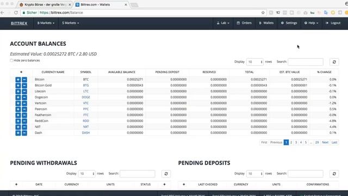Click the Last pagination button
The image size is (348, 196).
[334, 143]
